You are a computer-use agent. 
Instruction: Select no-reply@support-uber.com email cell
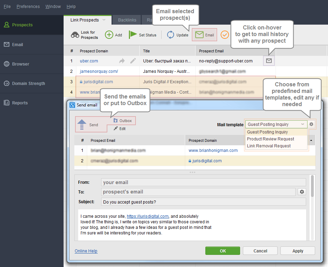coord(226,61)
